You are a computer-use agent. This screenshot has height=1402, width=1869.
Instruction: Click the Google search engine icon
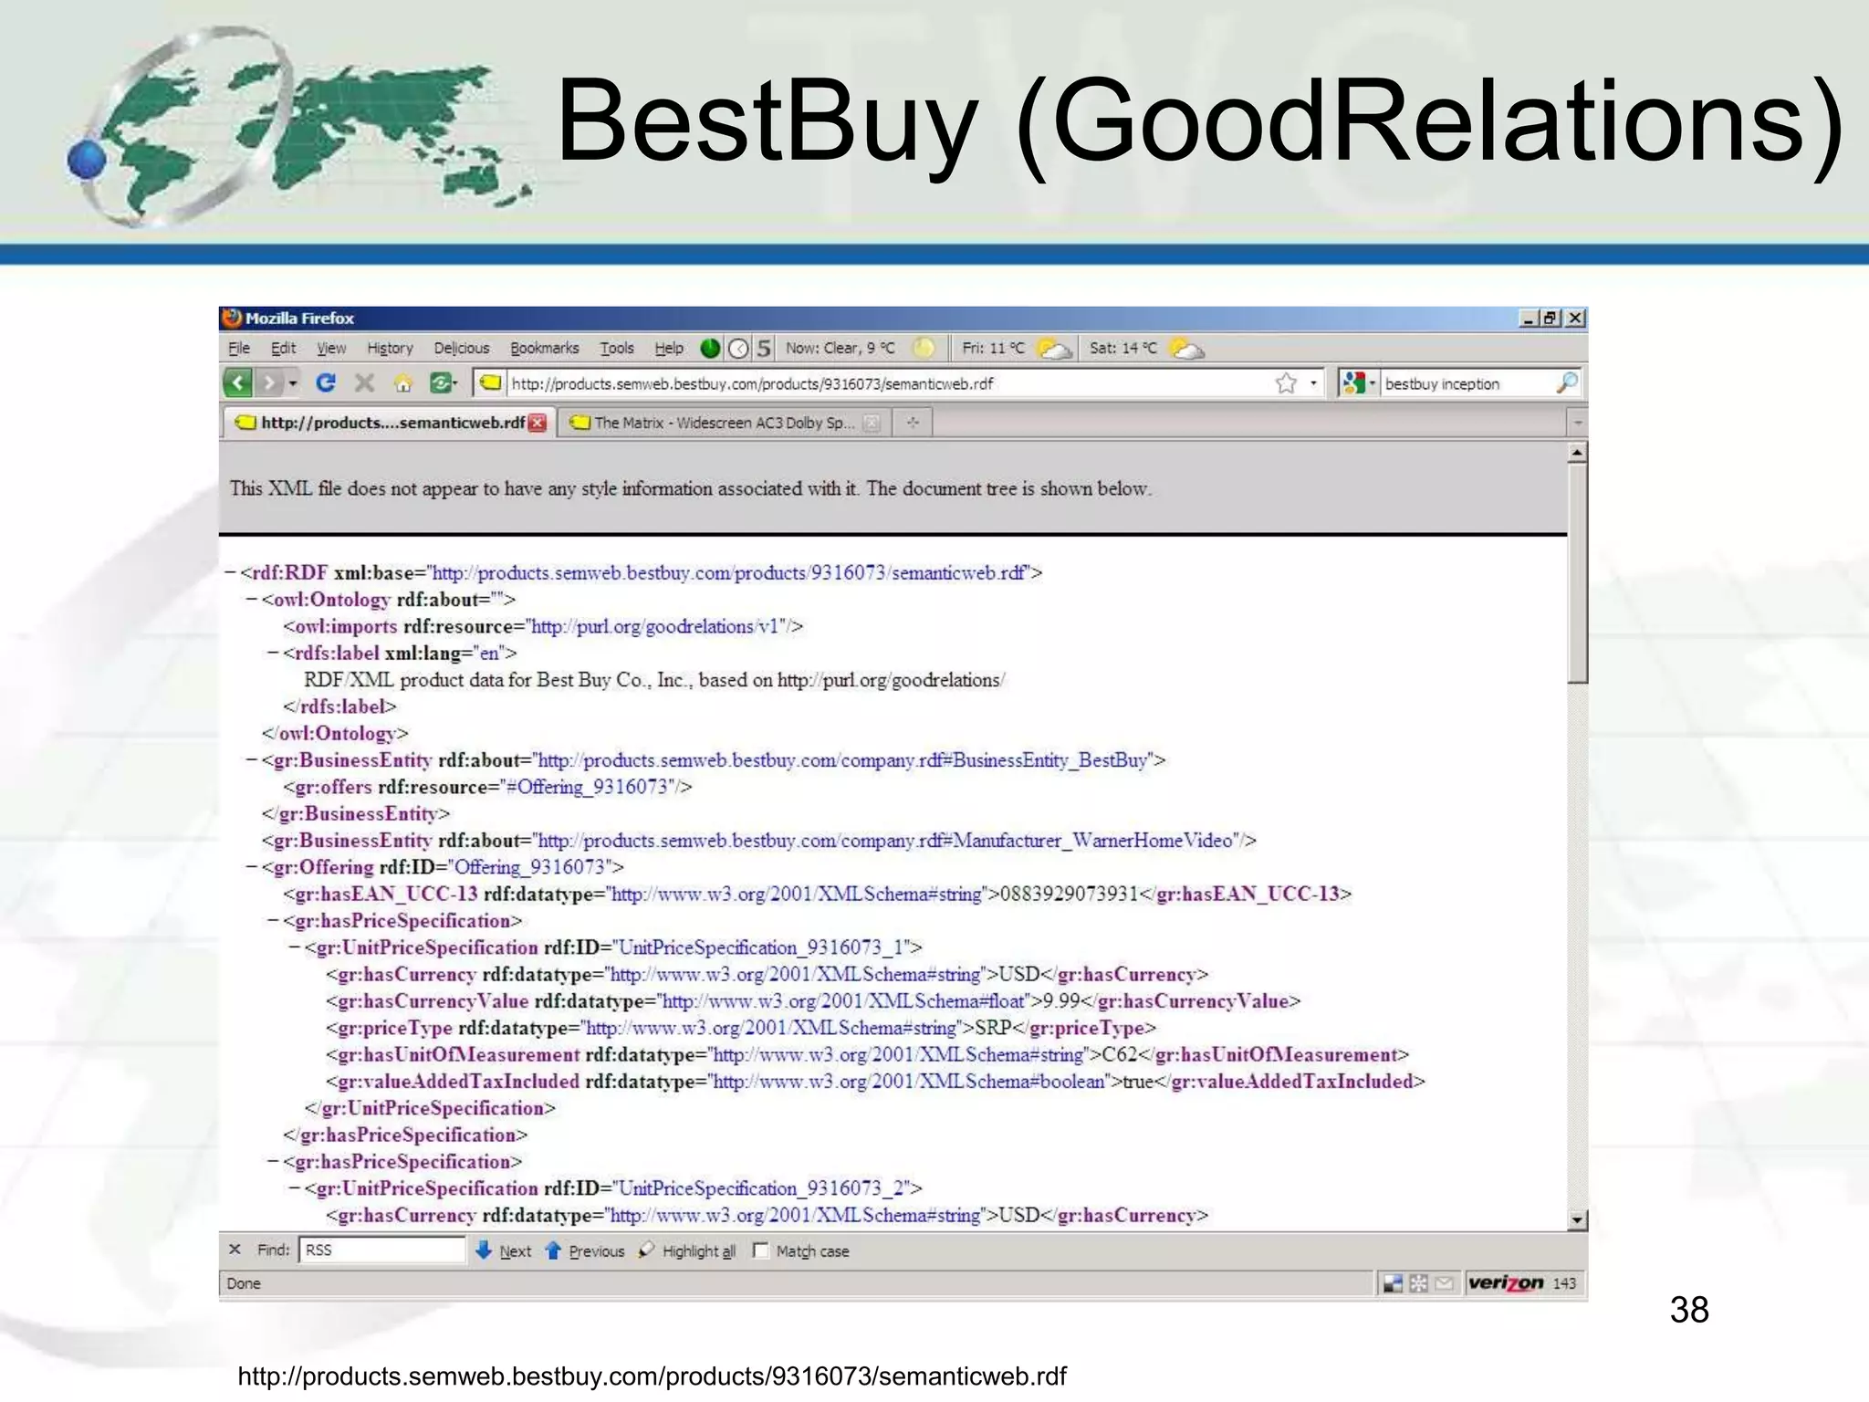click(x=1353, y=383)
